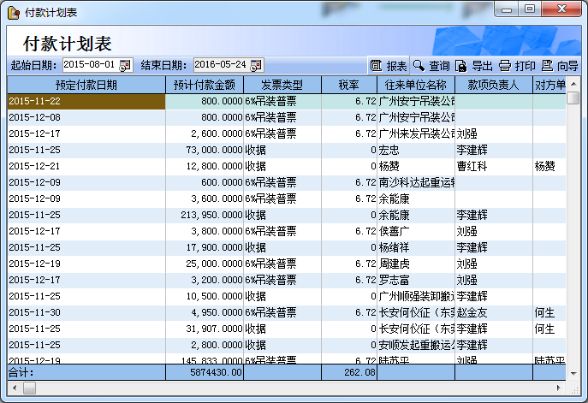The width and height of the screenshot is (588, 403).
Task: Click the 款项负责人 column header
Action: pos(493,85)
